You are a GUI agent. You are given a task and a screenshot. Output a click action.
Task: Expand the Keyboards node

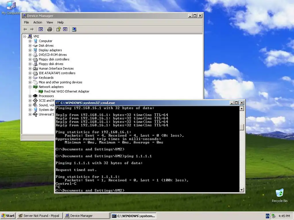tap(30, 78)
